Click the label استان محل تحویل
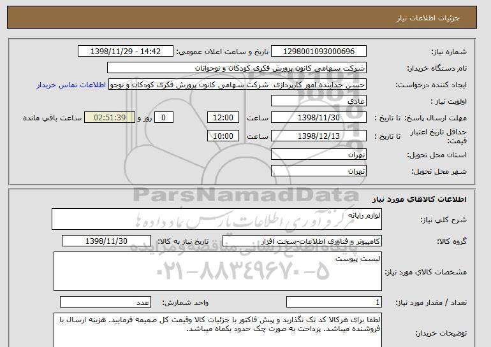 coord(437,155)
